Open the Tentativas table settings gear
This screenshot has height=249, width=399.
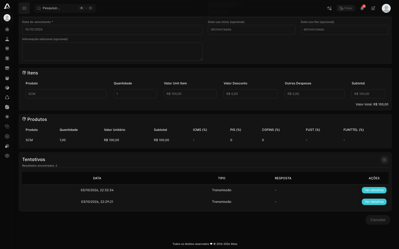pyautogui.click(x=384, y=160)
